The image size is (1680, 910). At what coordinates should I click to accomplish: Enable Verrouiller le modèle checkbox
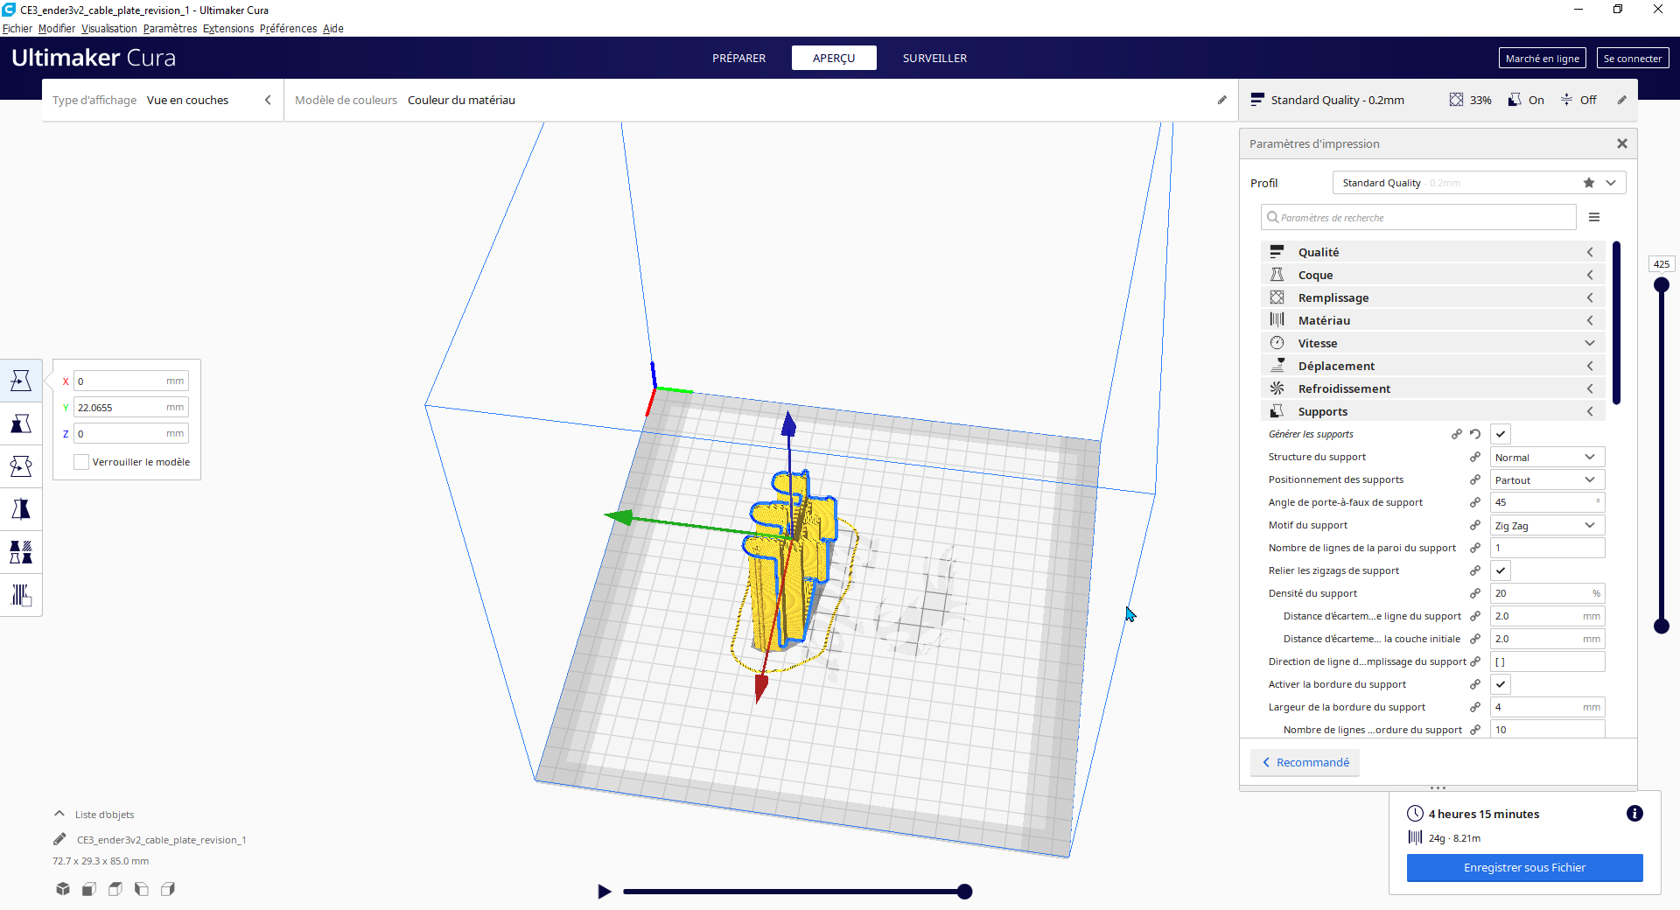[81, 462]
